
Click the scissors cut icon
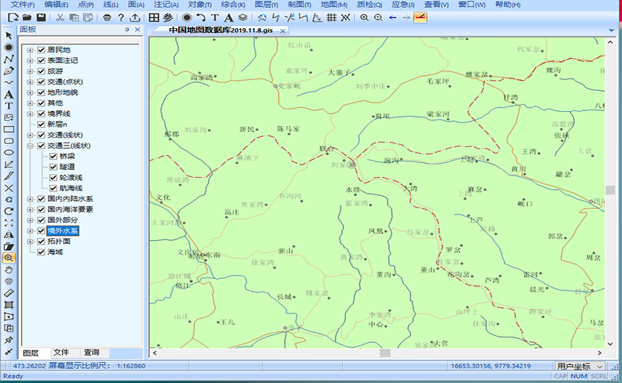click(x=60, y=17)
